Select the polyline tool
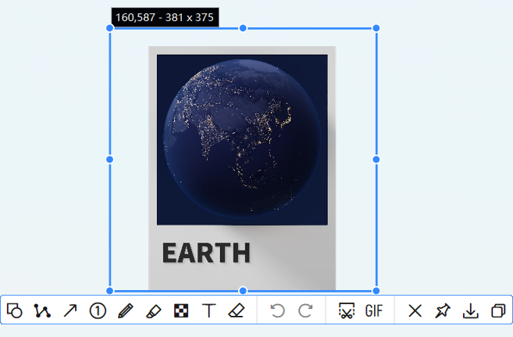Screen dimensions: 513x337 point(42,310)
